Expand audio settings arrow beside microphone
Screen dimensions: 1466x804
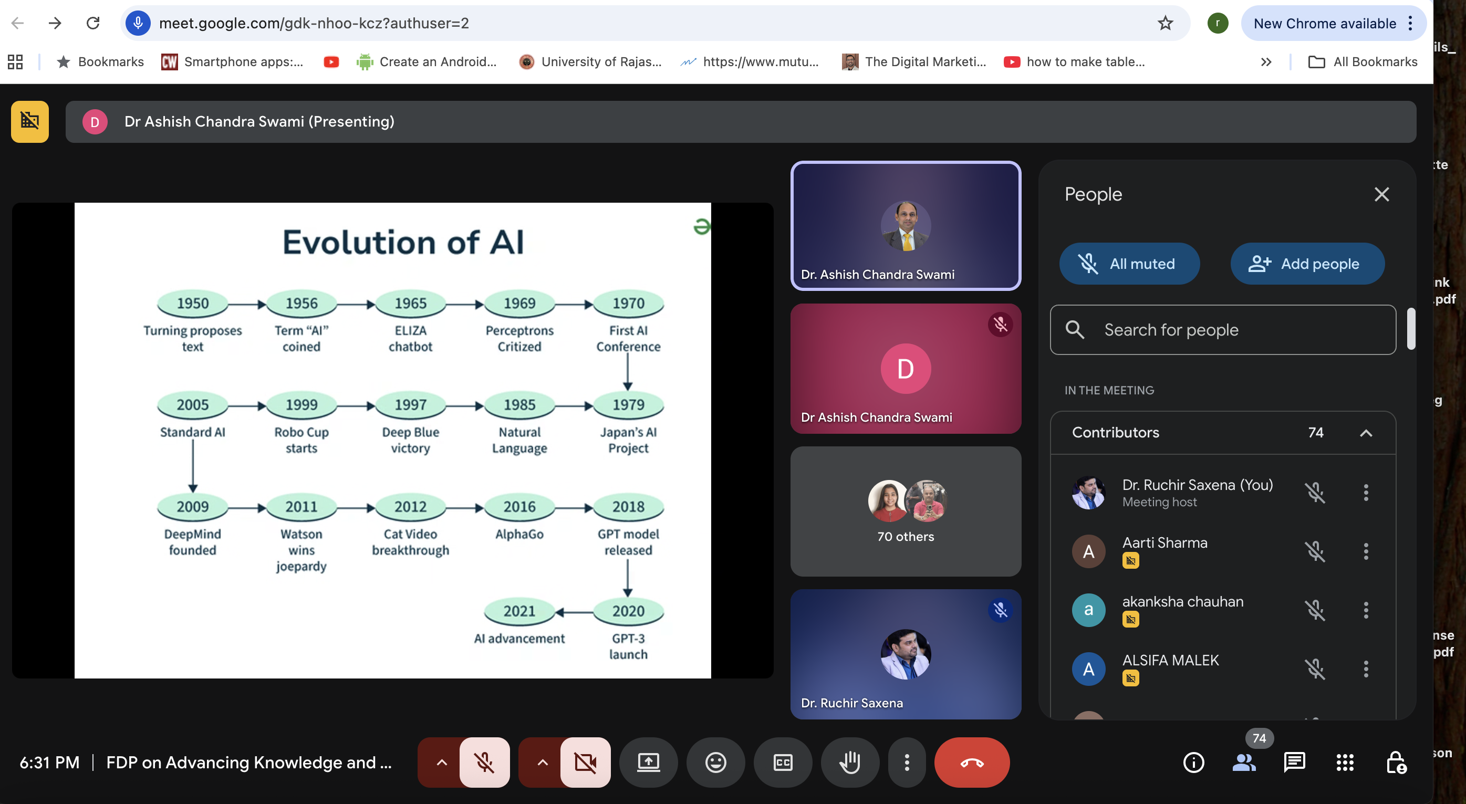pyautogui.click(x=441, y=763)
